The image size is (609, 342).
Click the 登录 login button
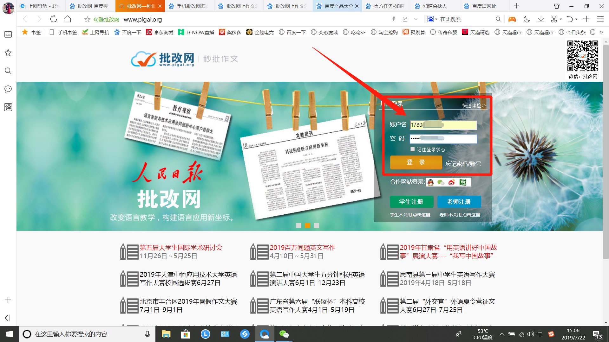pyautogui.click(x=416, y=162)
